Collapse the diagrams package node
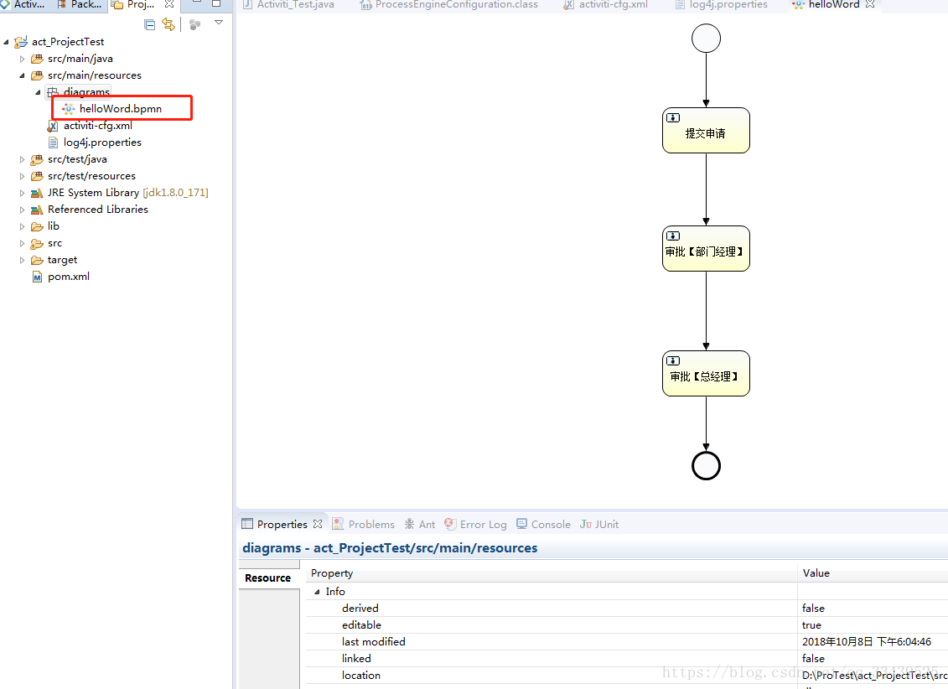 tap(38, 92)
